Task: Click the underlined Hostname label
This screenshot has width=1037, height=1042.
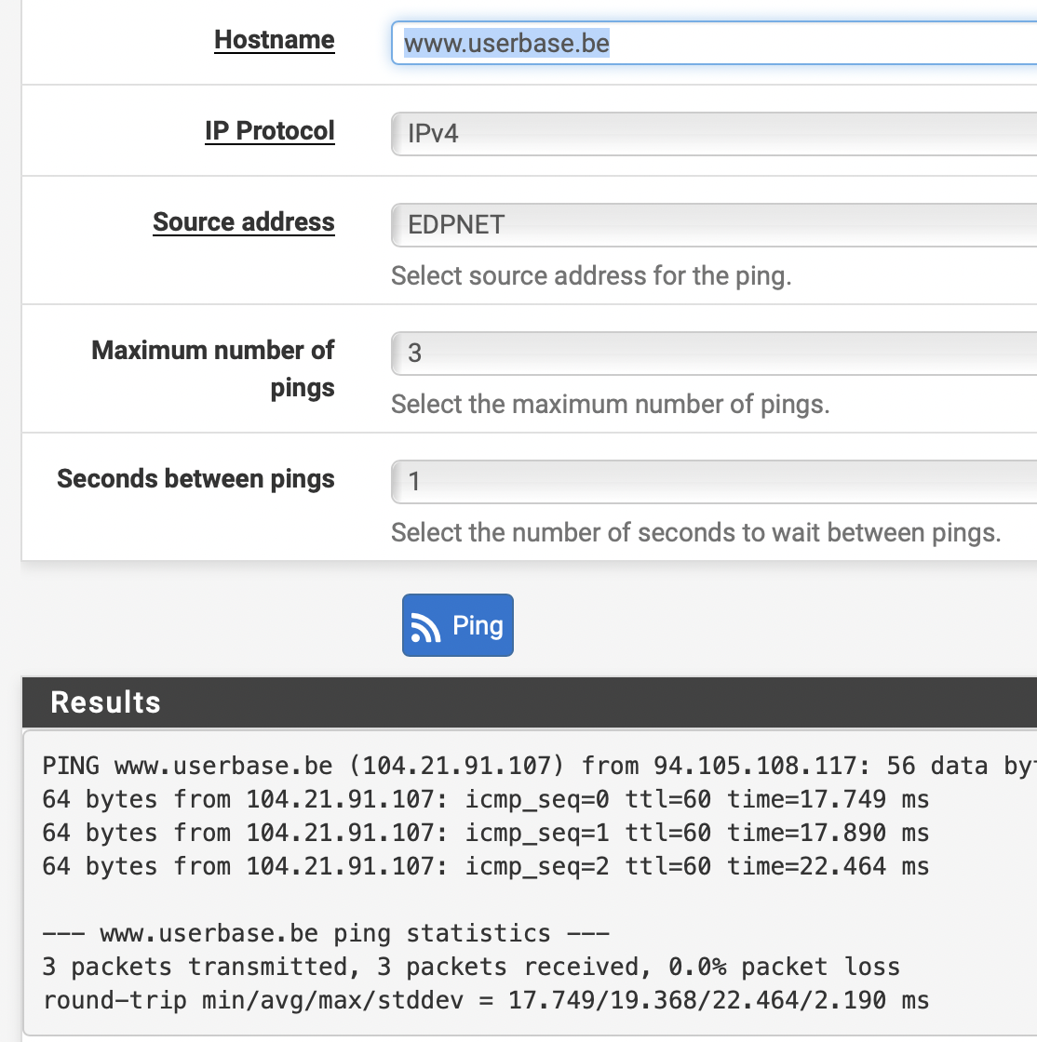Action: tap(274, 40)
